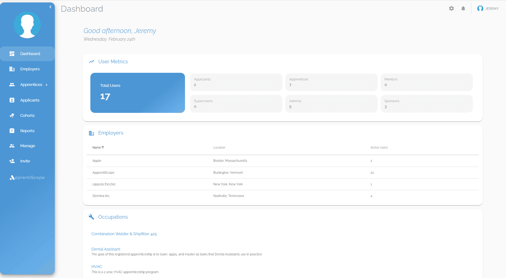
Task: Sort employers by Name column arrow
Action: pos(103,147)
